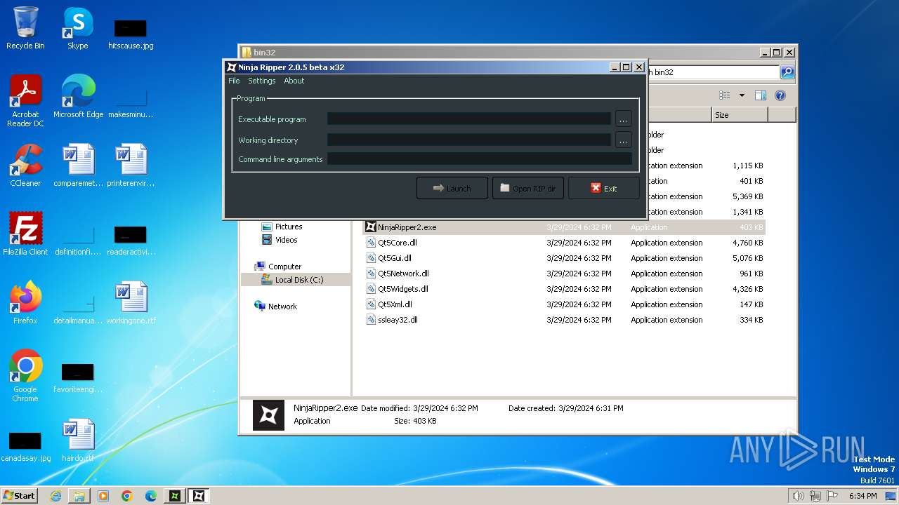Screen dimensions: 899x505
Task: Select ssleay32.dll file icon
Action: tap(372, 320)
